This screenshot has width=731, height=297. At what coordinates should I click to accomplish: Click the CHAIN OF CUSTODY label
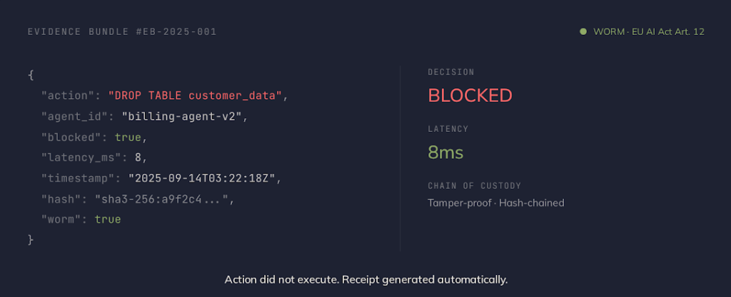coord(475,186)
